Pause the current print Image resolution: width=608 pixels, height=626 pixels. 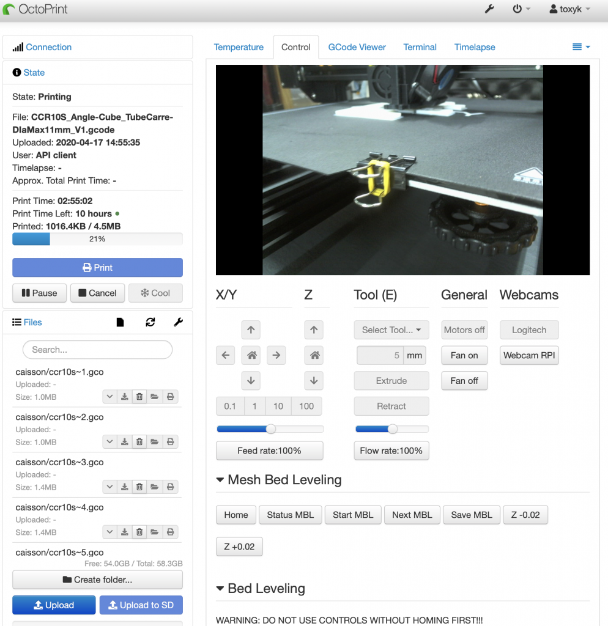(39, 293)
